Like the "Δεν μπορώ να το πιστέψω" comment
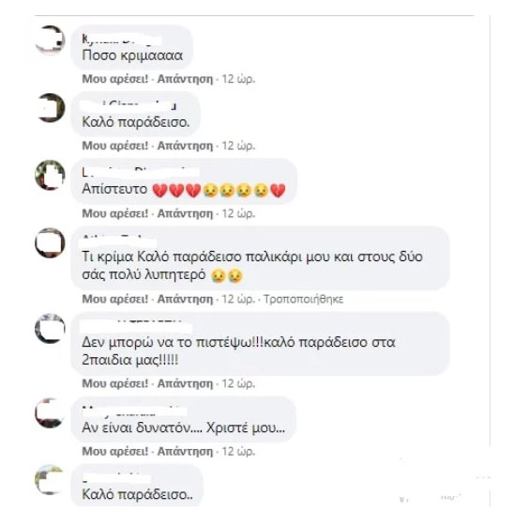This screenshot has width=514, height=513. point(115,383)
